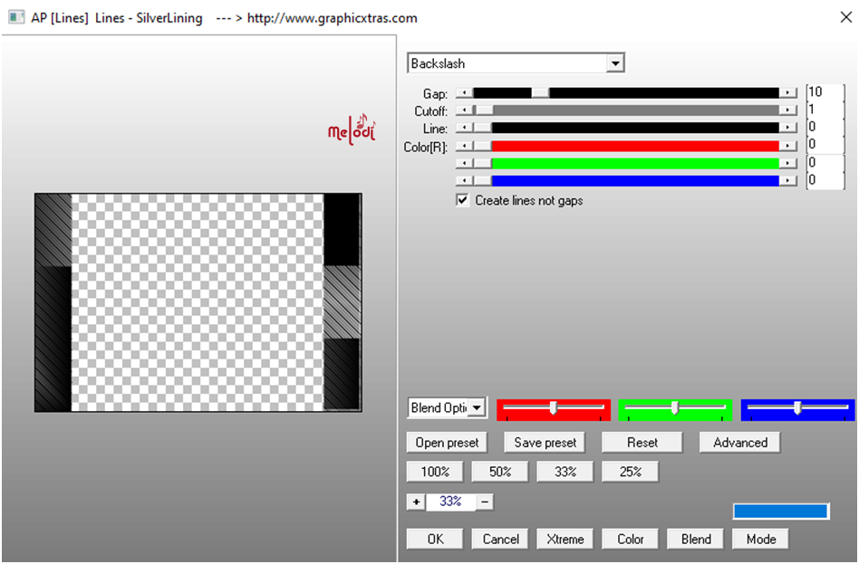Screen dimensions: 859x564
Task: Click the Color[R] value field
Action: (825, 145)
